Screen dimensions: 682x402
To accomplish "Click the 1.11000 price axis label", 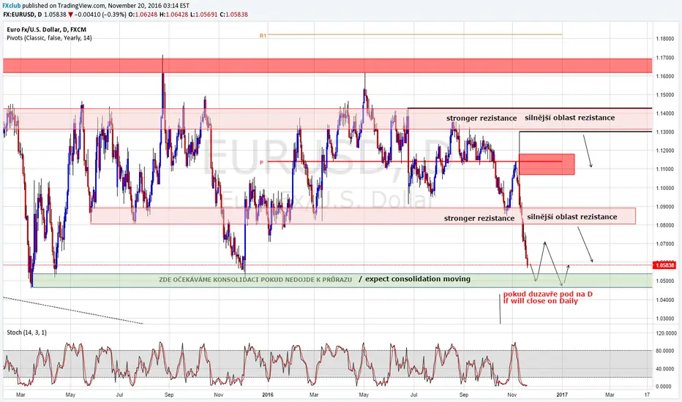I will click(x=664, y=169).
